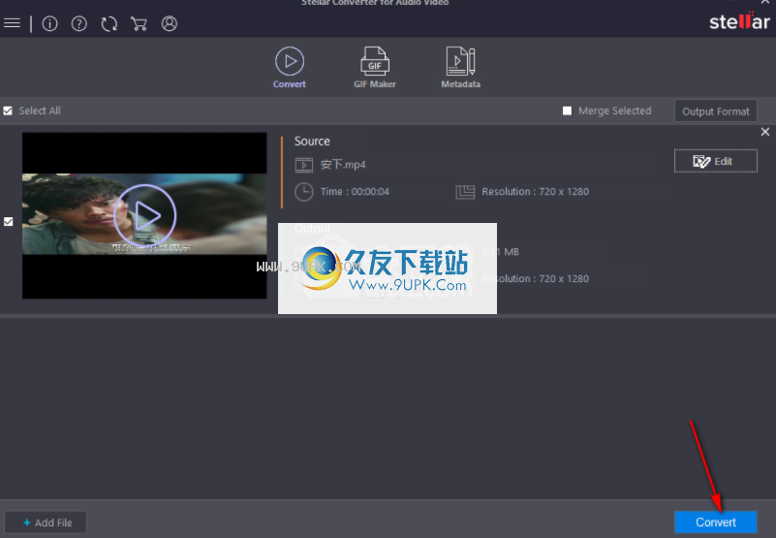Click the Source heading label
The width and height of the screenshot is (776, 538).
(312, 142)
